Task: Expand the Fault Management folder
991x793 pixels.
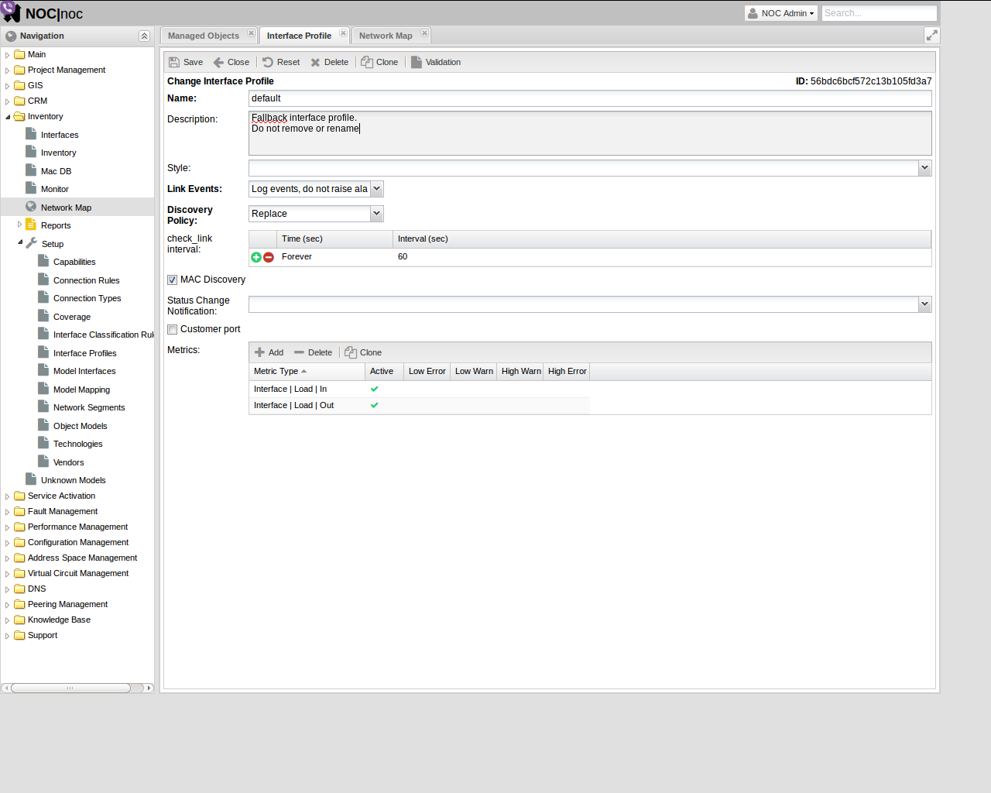Action: 8,512
